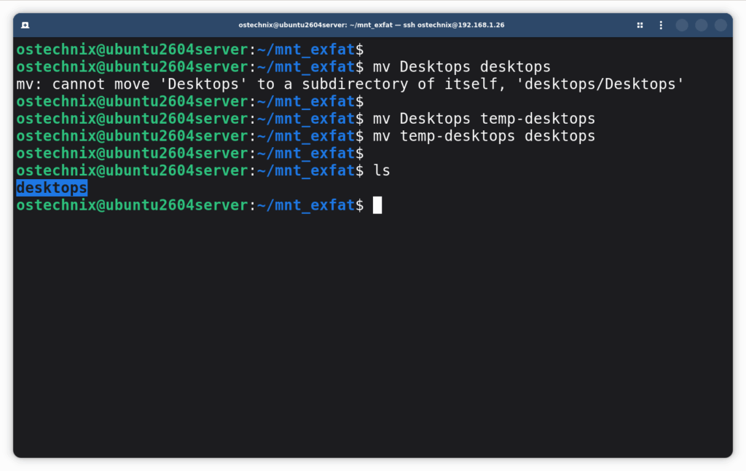Click the 'ls' command text

coord(382,170)
